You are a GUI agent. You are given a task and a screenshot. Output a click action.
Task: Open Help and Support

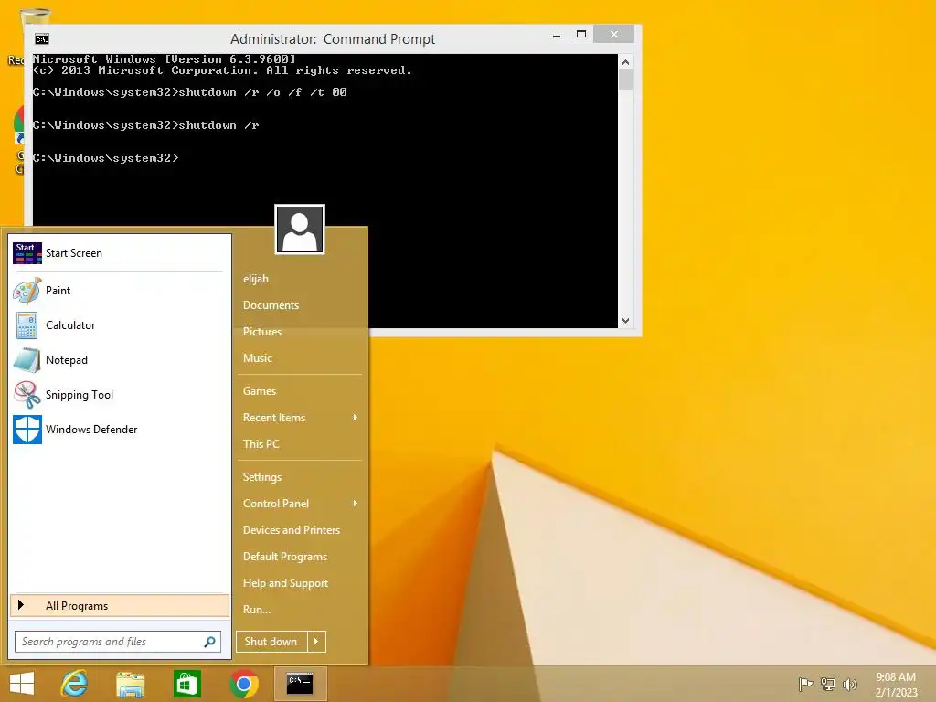pos(285,583)
